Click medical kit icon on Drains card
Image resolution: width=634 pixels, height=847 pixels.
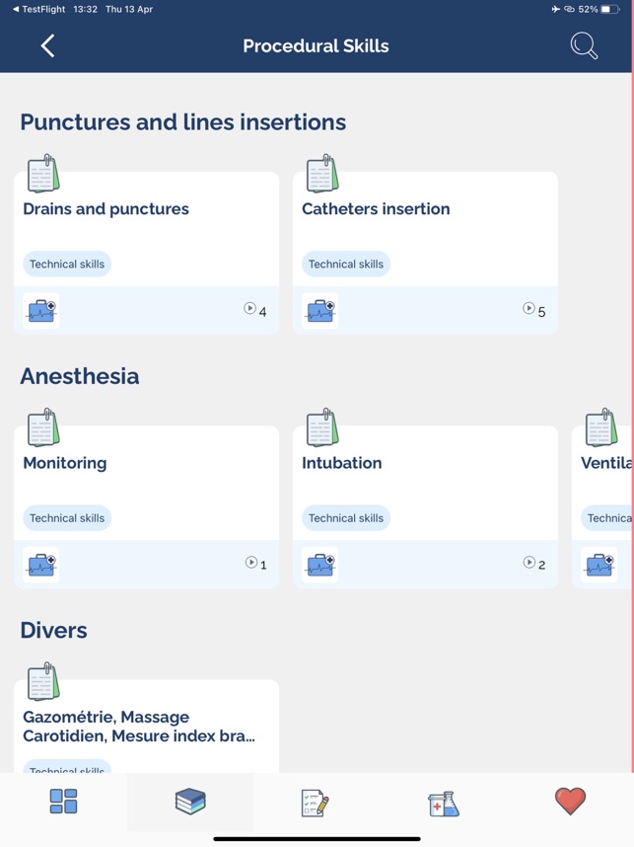41,311
